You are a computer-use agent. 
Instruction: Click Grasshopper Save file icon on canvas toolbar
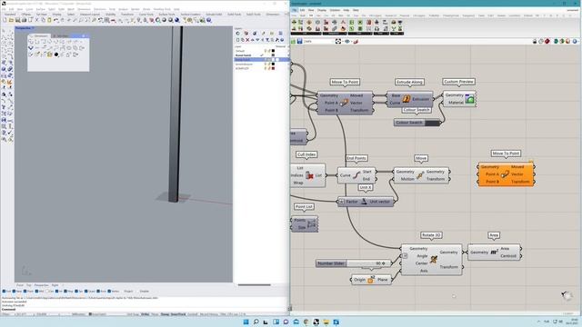click(299, 41)
